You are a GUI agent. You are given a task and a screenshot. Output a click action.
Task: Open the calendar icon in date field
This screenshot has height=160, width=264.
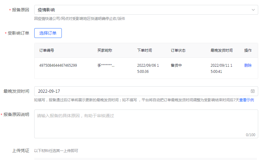(253, 91)
